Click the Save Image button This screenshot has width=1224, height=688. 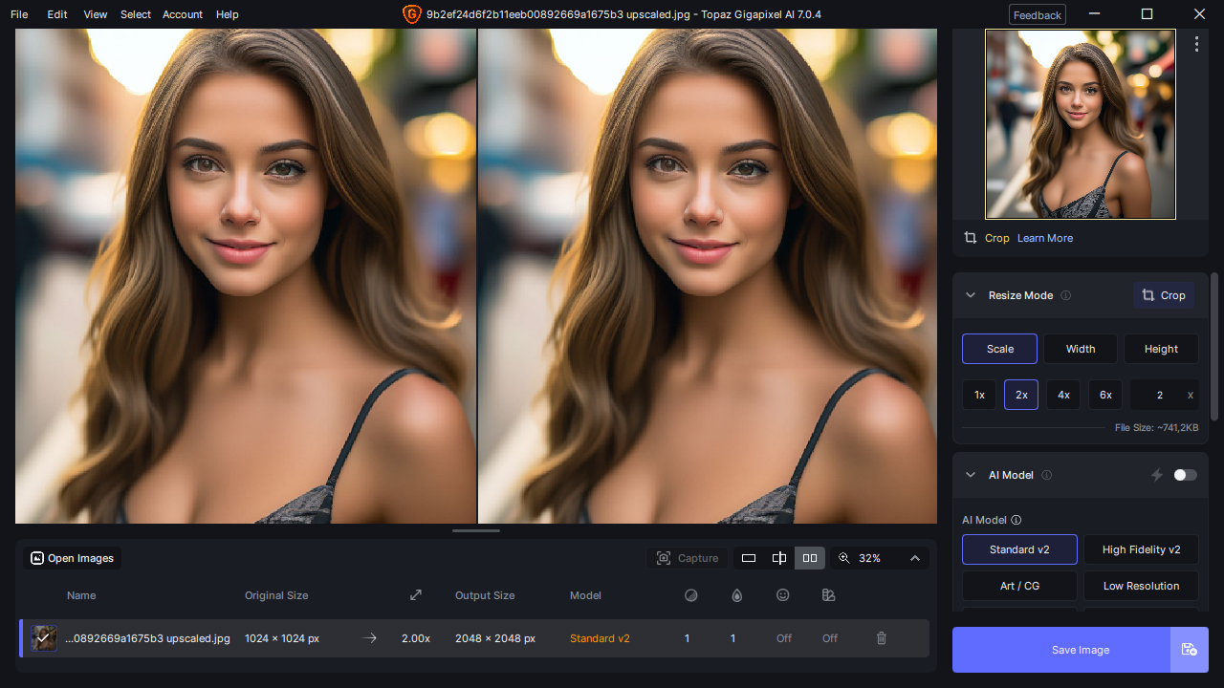[1061, 650]
